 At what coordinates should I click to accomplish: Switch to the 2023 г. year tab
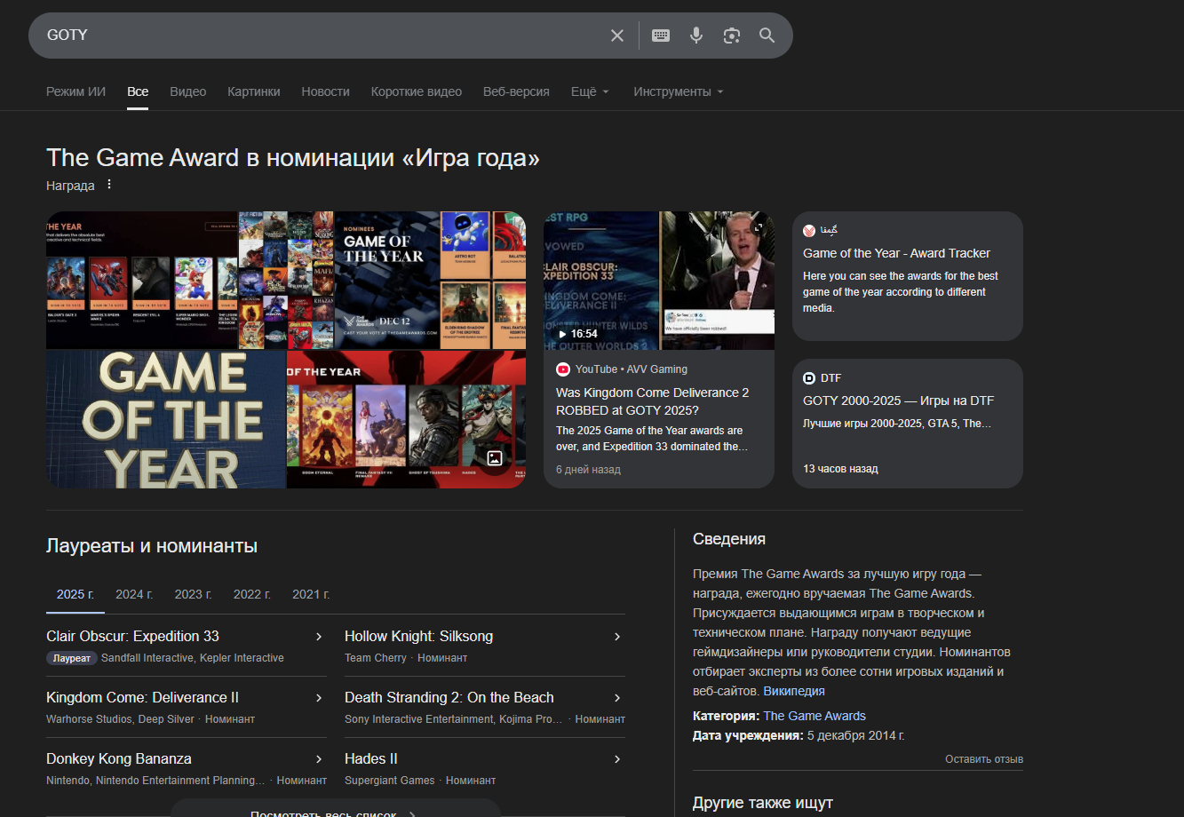[194, 594]
